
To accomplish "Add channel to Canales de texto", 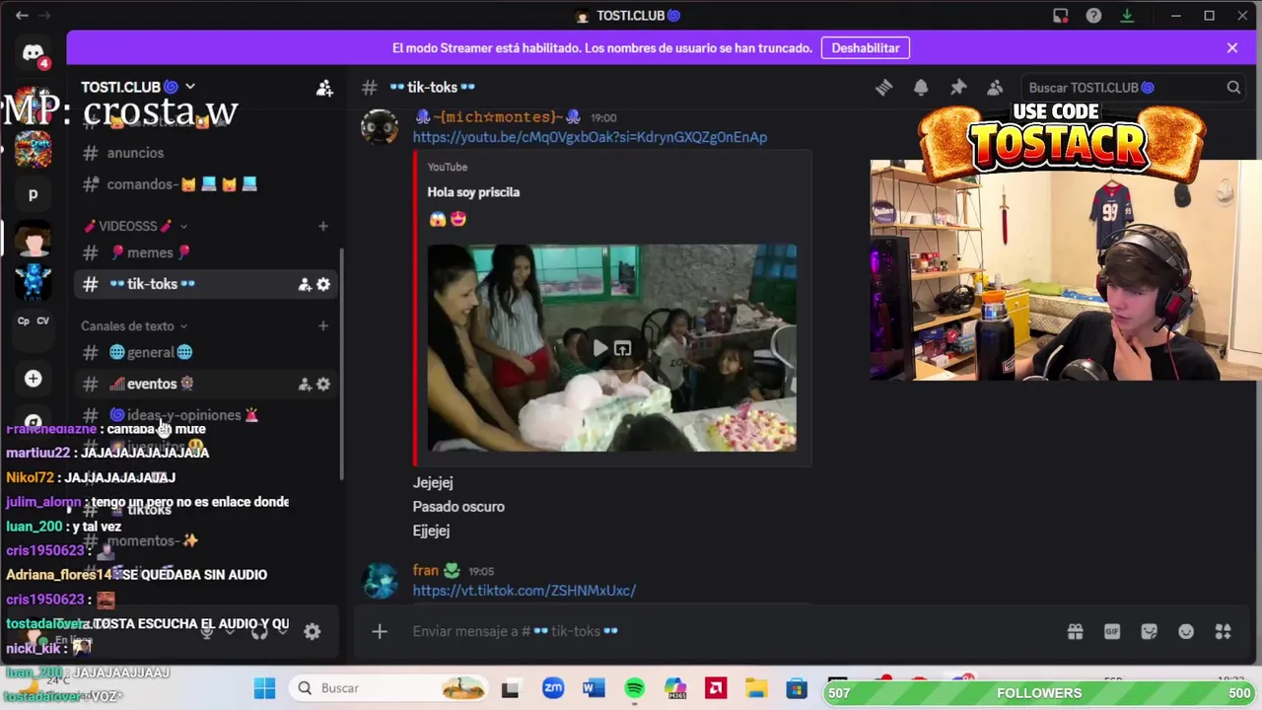I will pos(322,325).
